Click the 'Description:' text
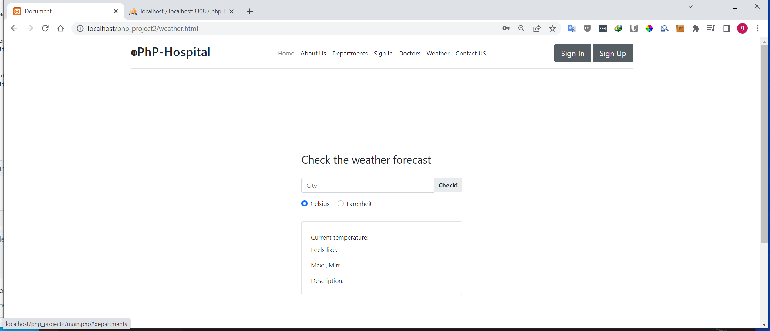770x331 pixels. click(x=327, y=281)
